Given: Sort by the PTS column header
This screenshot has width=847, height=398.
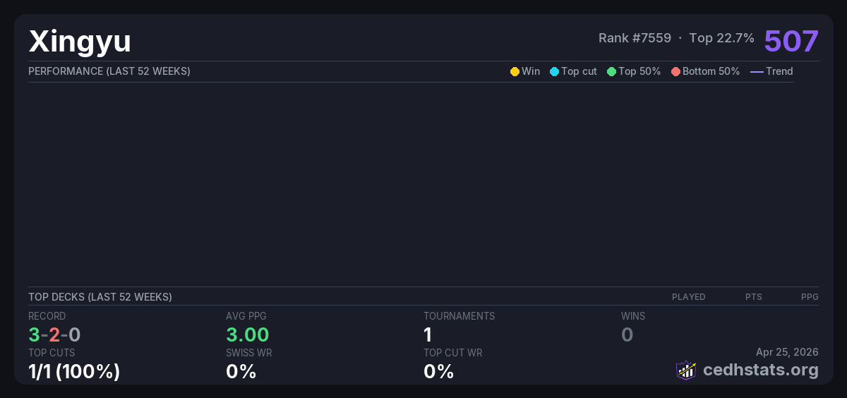Looking at the screenshot, I should point(753,297).
